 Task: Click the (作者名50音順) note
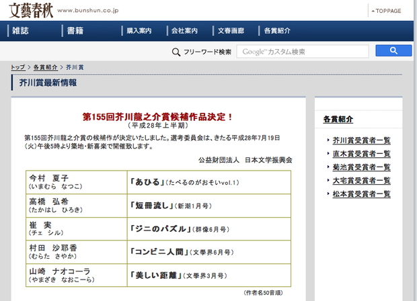(x=263, y=293)
